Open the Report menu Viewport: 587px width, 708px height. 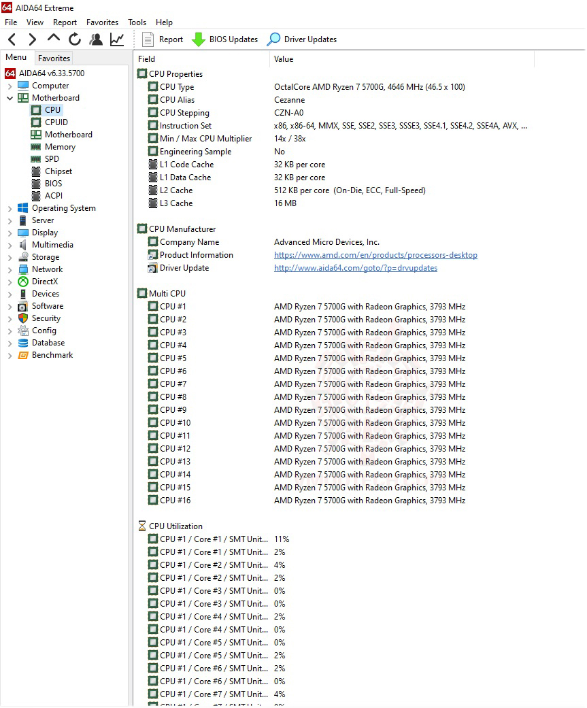[x=65, y=22]
